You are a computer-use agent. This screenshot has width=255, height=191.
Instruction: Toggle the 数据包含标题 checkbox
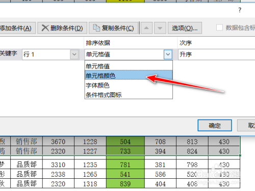click(219, 28)
